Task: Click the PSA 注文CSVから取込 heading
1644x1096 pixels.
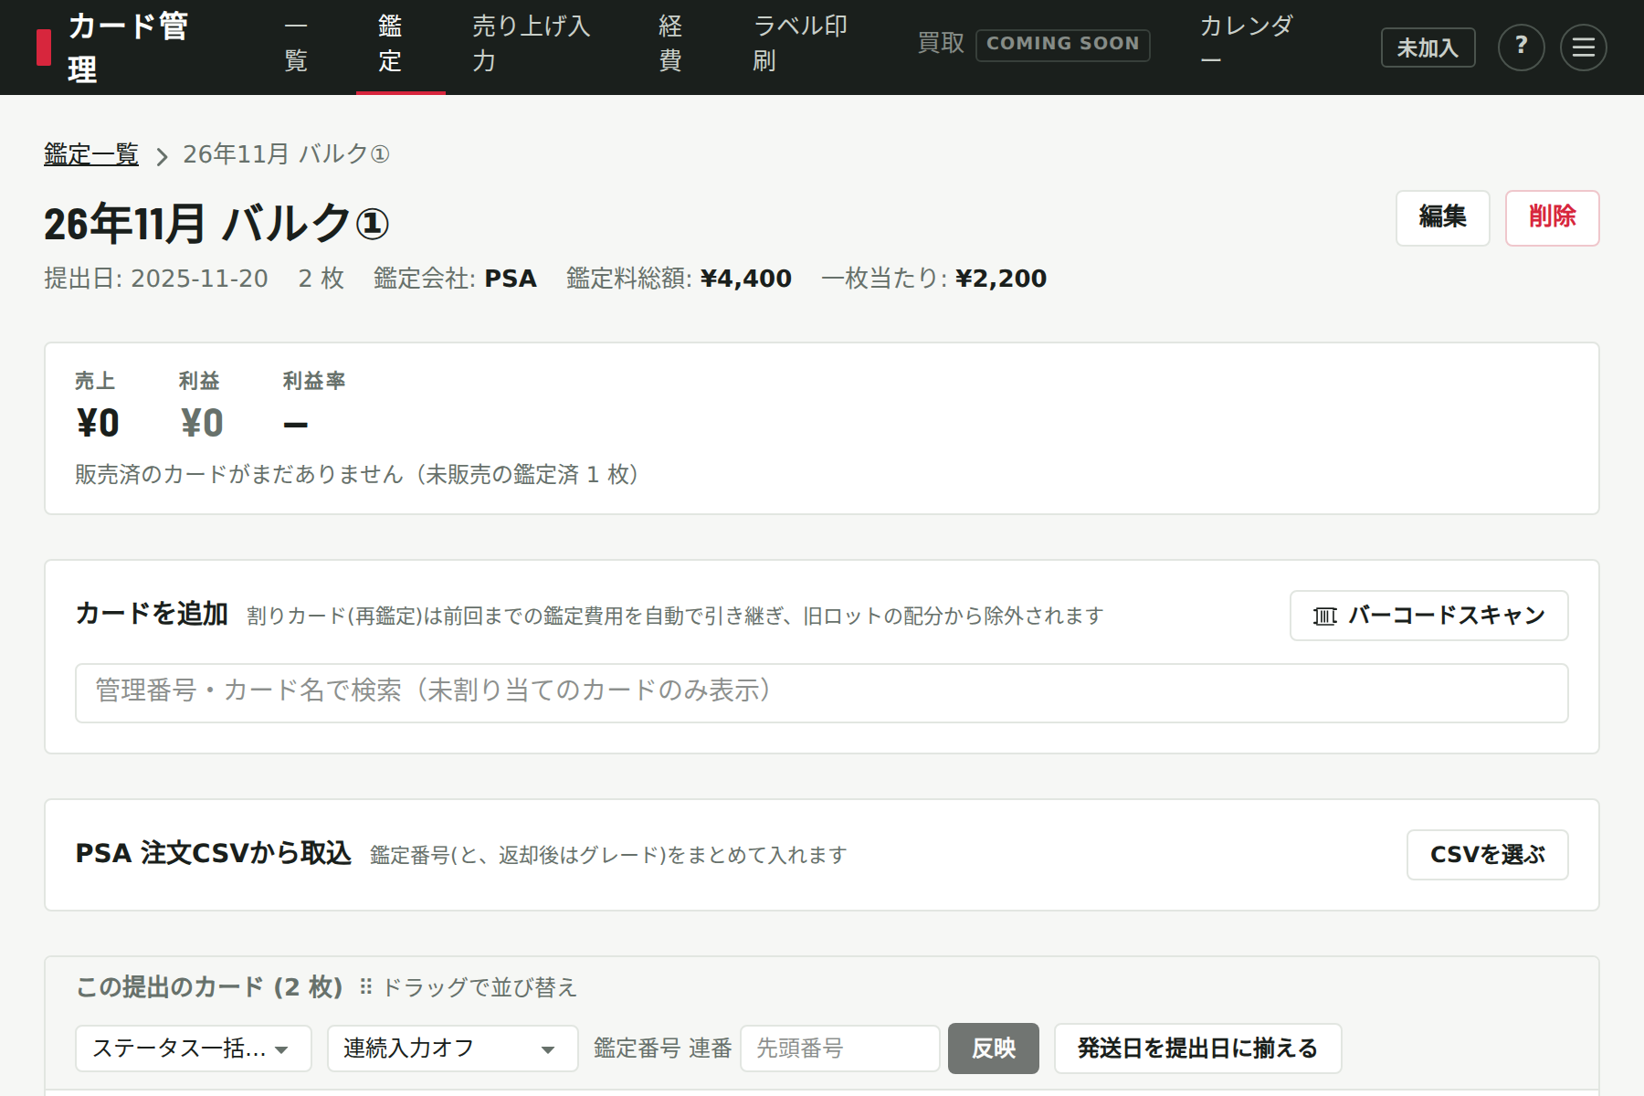Action: pos(214,854)
